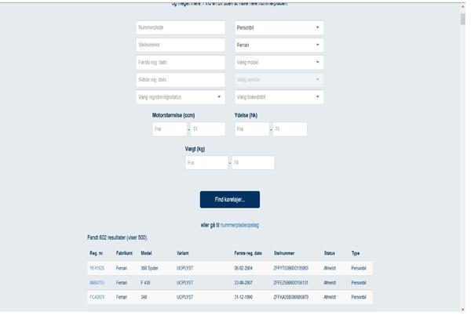The height and width of the screenshot is (326, 471).
Task: Click the Motorstørrelse 'Til' field
Action: pos(208,129)
